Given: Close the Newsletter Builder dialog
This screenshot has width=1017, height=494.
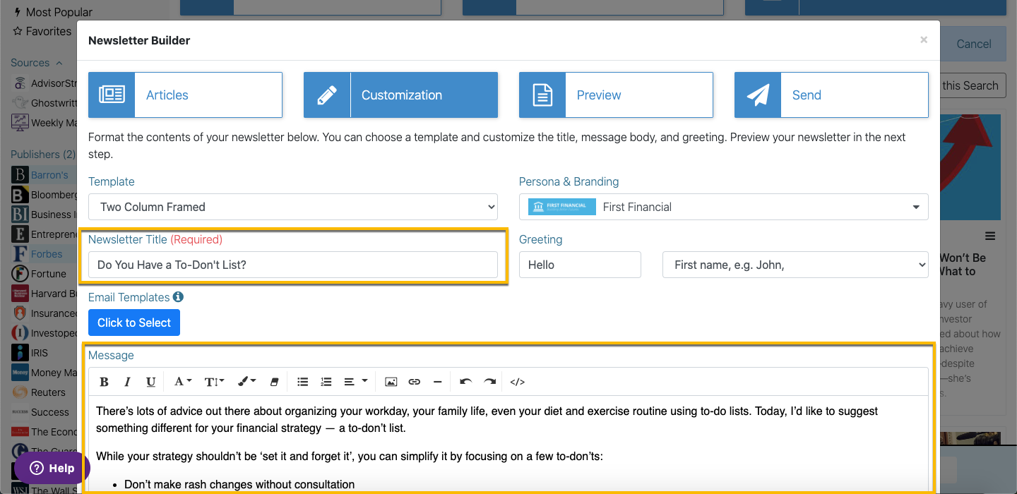Looking at the screenshot, I should point(924,40).
